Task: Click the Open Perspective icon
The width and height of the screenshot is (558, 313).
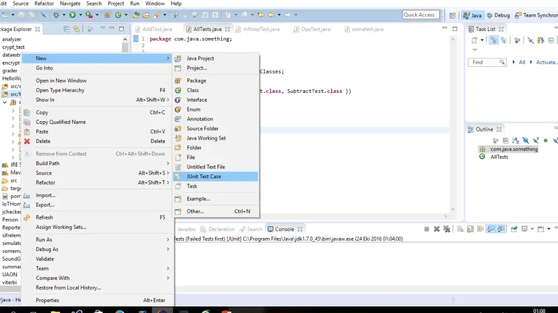Action: [452, 15]
